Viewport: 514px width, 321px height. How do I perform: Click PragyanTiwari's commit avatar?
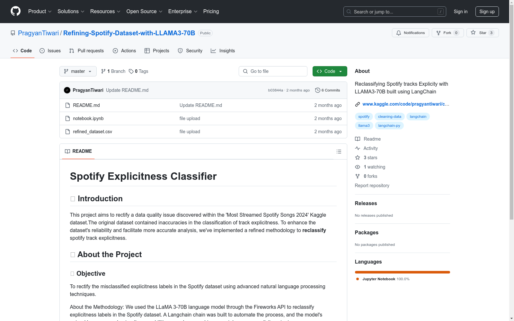67,90
